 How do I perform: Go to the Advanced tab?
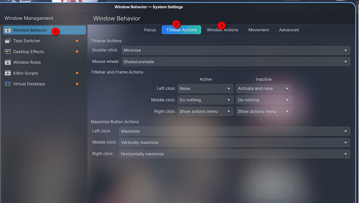tap(289, 30)
